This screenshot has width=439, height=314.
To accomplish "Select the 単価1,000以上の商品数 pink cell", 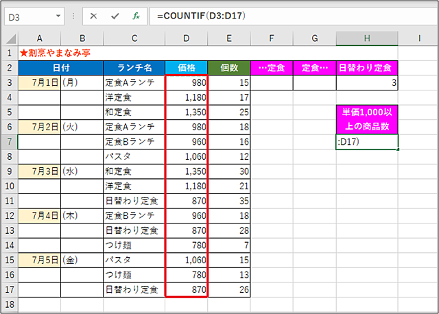I will 367,119.
